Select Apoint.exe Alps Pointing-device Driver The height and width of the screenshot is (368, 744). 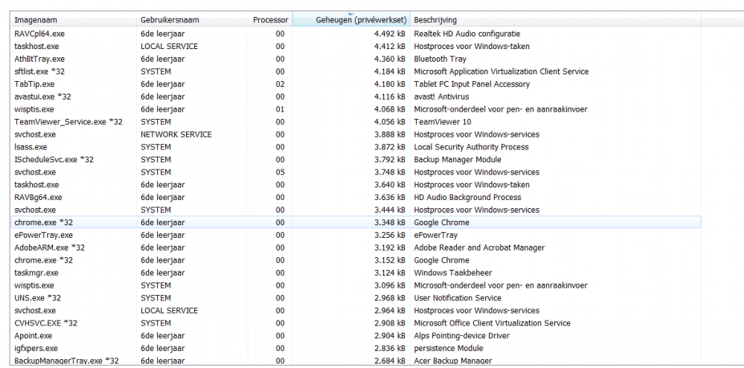point(35,336)
